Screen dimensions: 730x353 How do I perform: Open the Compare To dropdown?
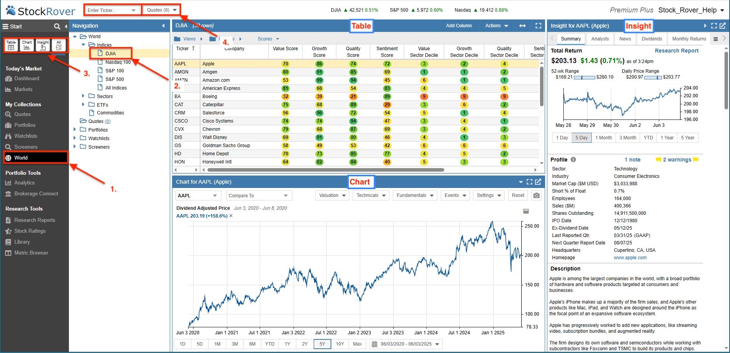pyautogui.click(x=259, y=195)
